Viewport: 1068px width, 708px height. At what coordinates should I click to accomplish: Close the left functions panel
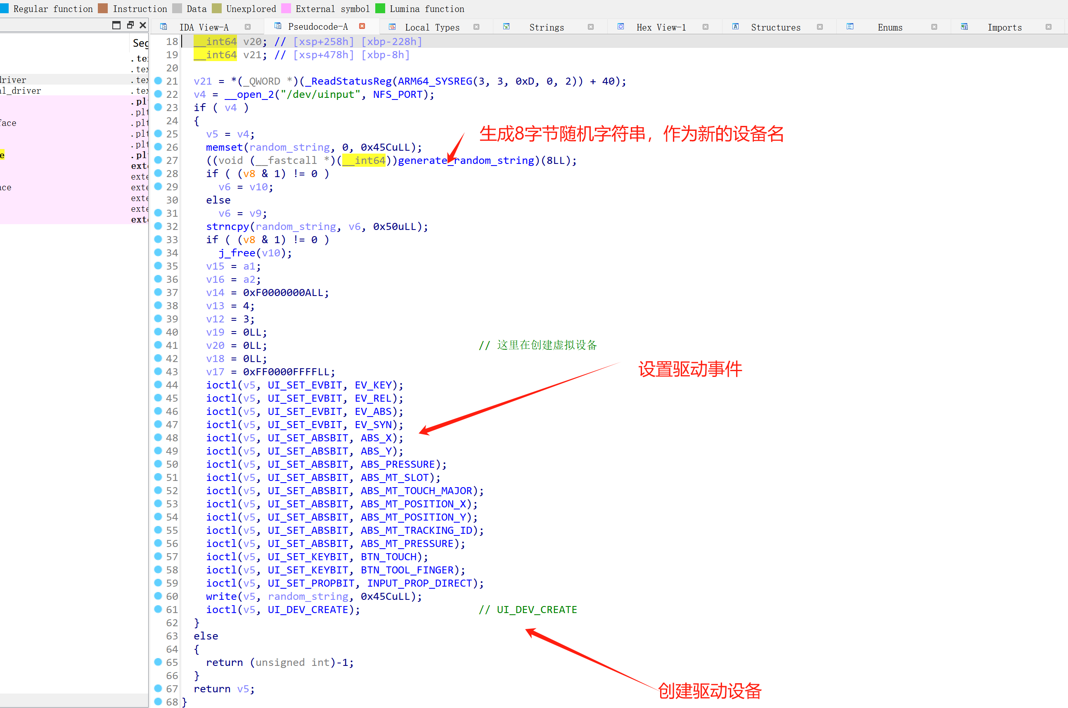(143, 25)
